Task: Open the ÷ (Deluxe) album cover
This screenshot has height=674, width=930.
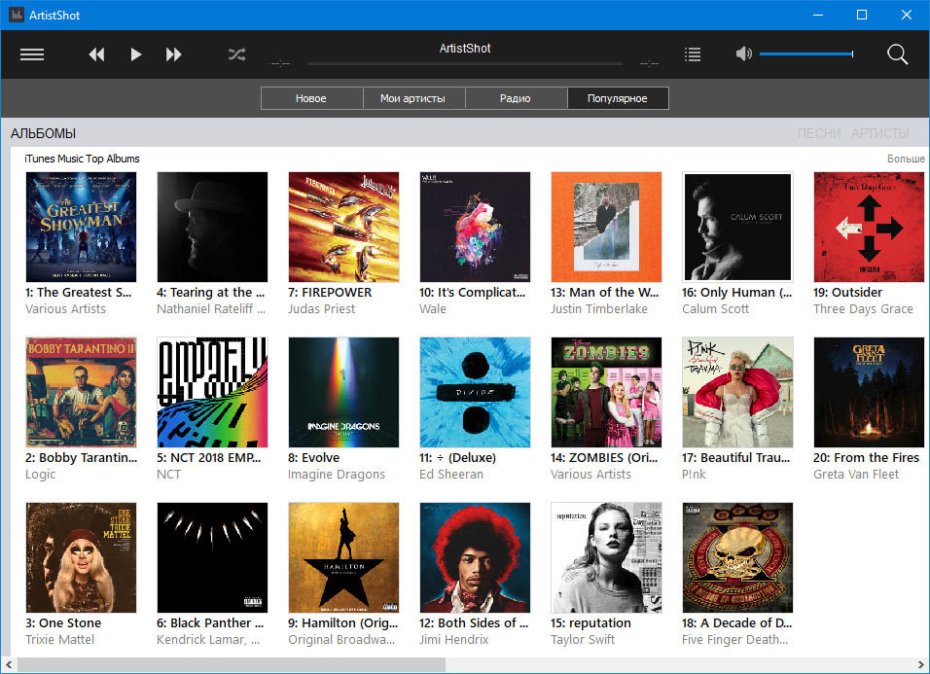Action: [x=475, y=392]
